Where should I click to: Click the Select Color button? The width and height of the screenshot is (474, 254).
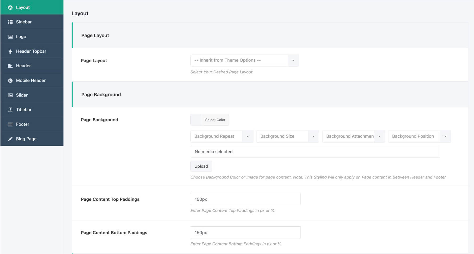tap(215, 120)
